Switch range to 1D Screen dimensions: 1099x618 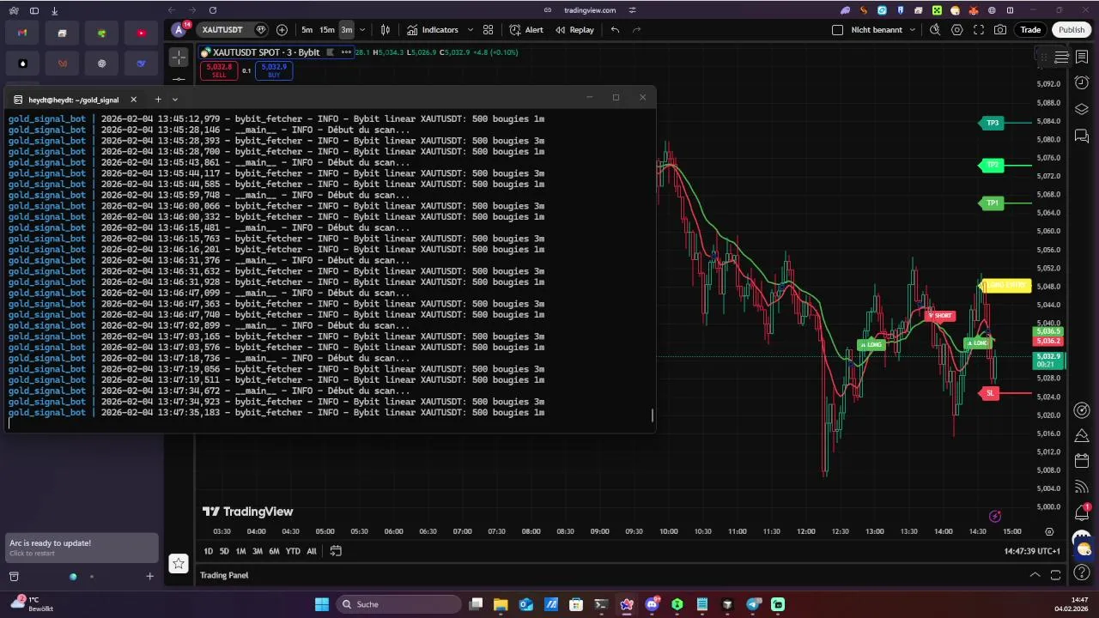pyautogui.click(x=209, y=551)
